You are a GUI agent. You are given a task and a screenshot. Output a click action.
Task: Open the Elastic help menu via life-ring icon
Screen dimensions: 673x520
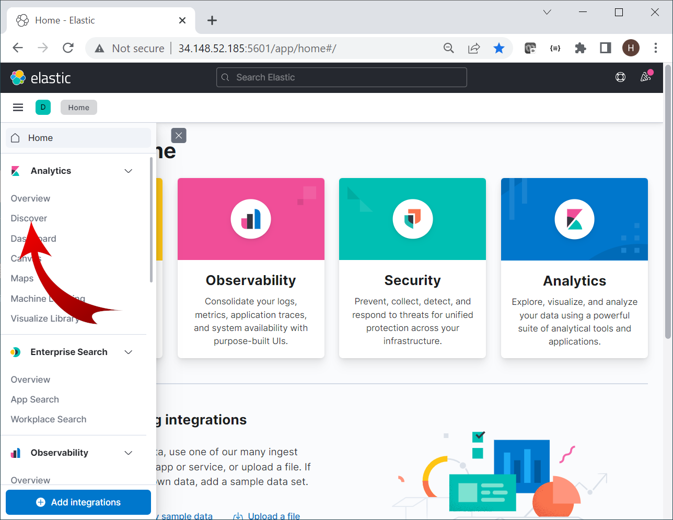[620, 77]
